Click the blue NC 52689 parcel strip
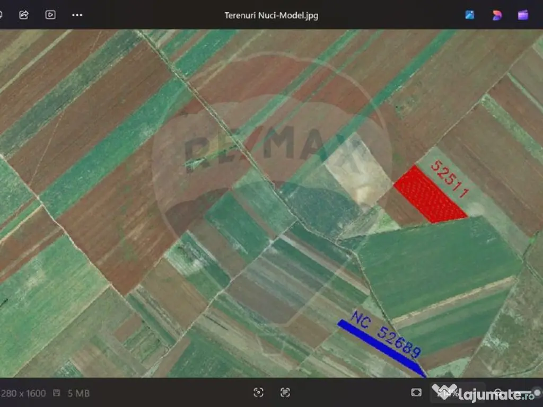543x407 pixels. 381,346
